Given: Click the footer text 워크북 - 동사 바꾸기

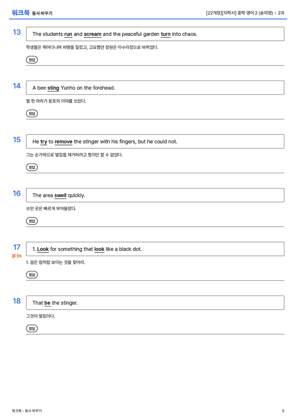Looking at the screenshot, I should point(27,411).
